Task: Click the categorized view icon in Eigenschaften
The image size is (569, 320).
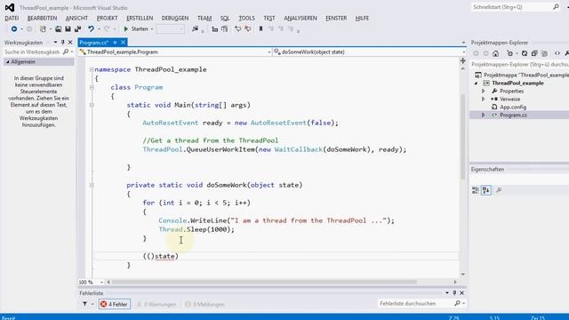Action: [x=476, y=190]
